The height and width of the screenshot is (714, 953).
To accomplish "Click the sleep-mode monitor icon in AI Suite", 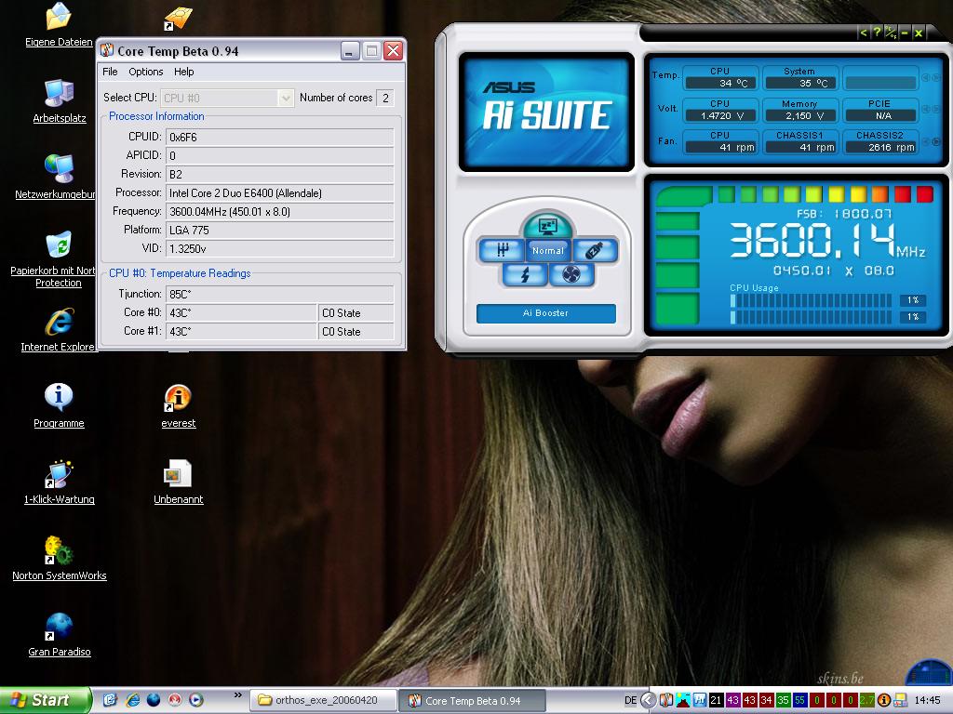I will 547,224.
